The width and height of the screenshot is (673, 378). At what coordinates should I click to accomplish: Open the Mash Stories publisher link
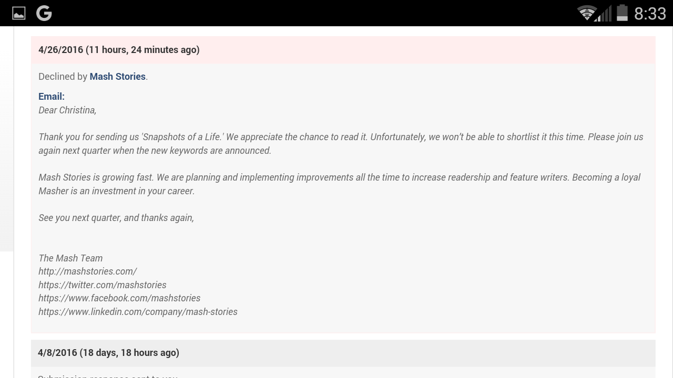coord(117,77)
